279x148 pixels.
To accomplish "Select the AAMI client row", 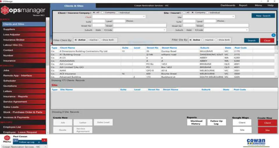I will tap(162, 71).
